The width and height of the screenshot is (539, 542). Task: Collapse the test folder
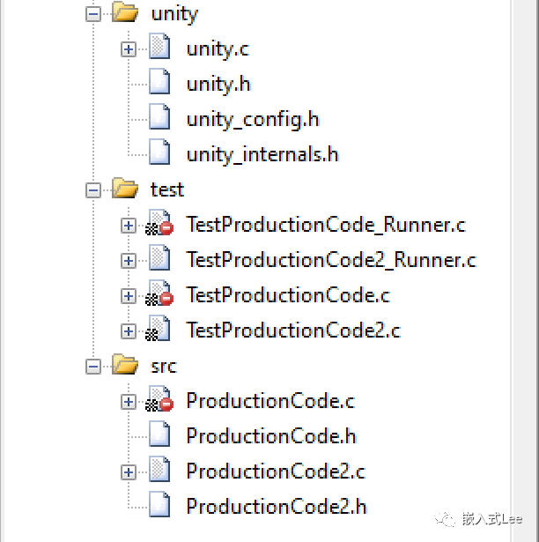93,190
